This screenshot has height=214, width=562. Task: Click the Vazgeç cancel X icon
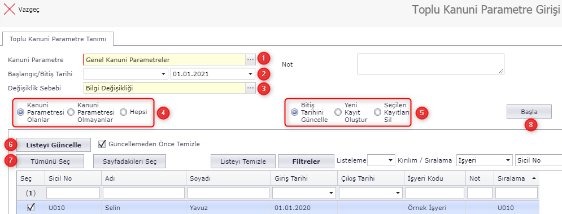point(9,10)
